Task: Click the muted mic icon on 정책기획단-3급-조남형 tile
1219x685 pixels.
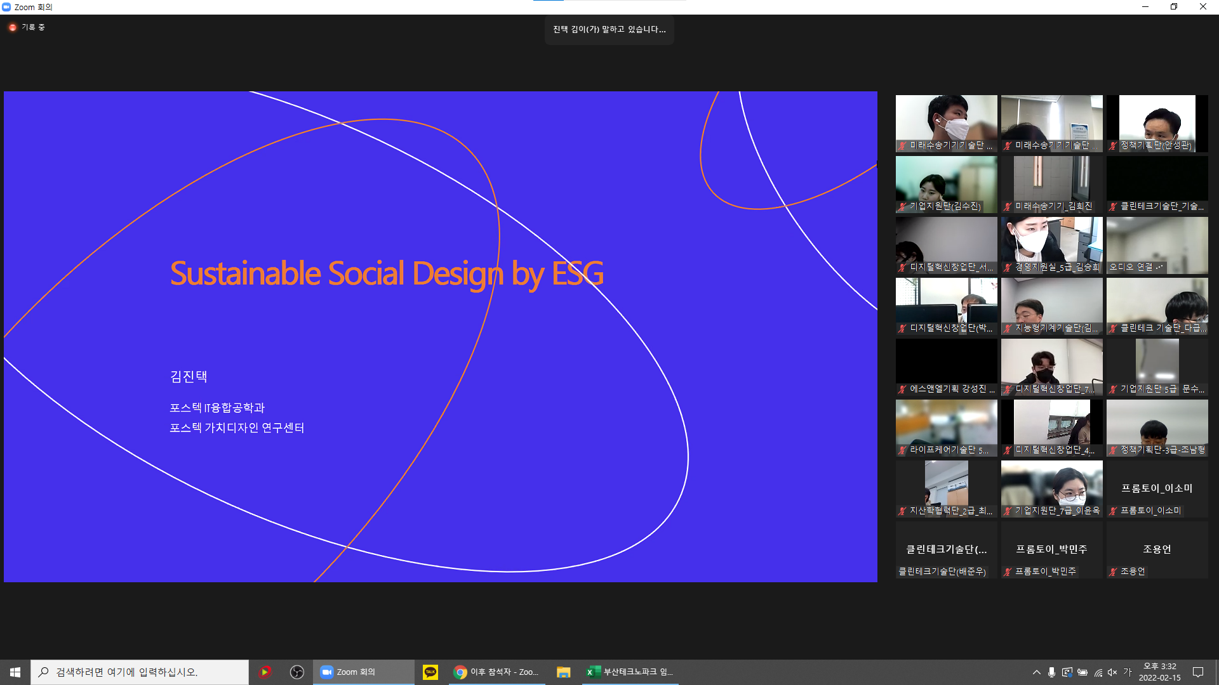Action: [x=1113, y=450]
